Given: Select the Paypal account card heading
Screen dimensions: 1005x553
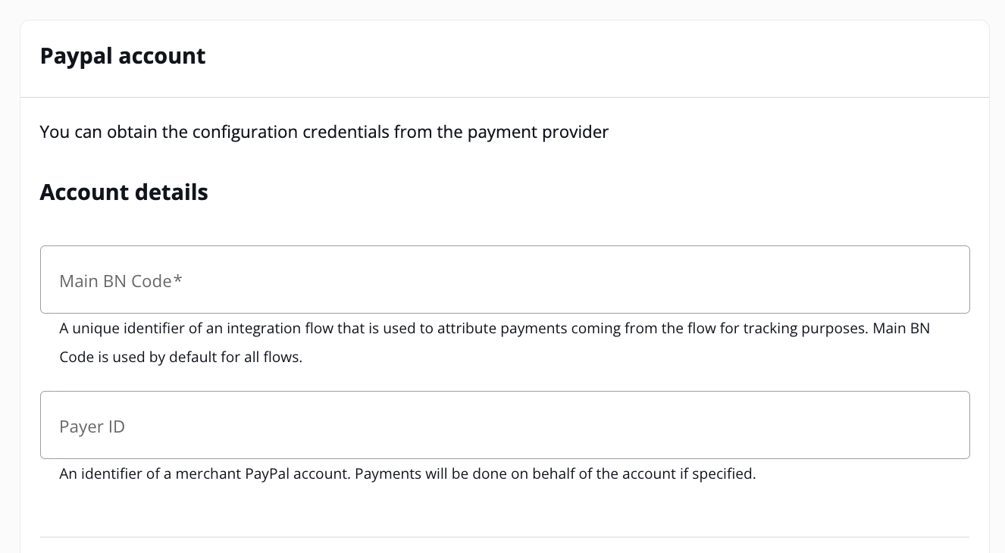Looking at the screenshot, I should point(123,57).
